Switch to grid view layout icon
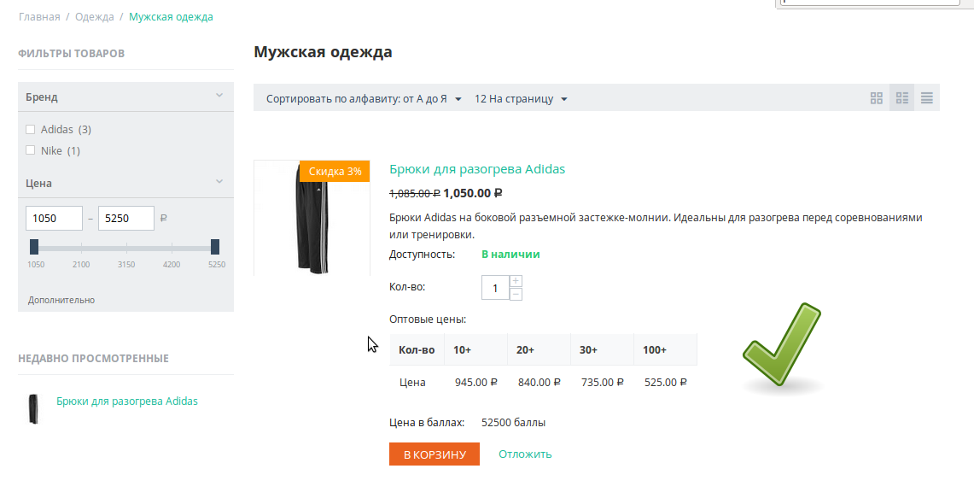 [876, 98]
